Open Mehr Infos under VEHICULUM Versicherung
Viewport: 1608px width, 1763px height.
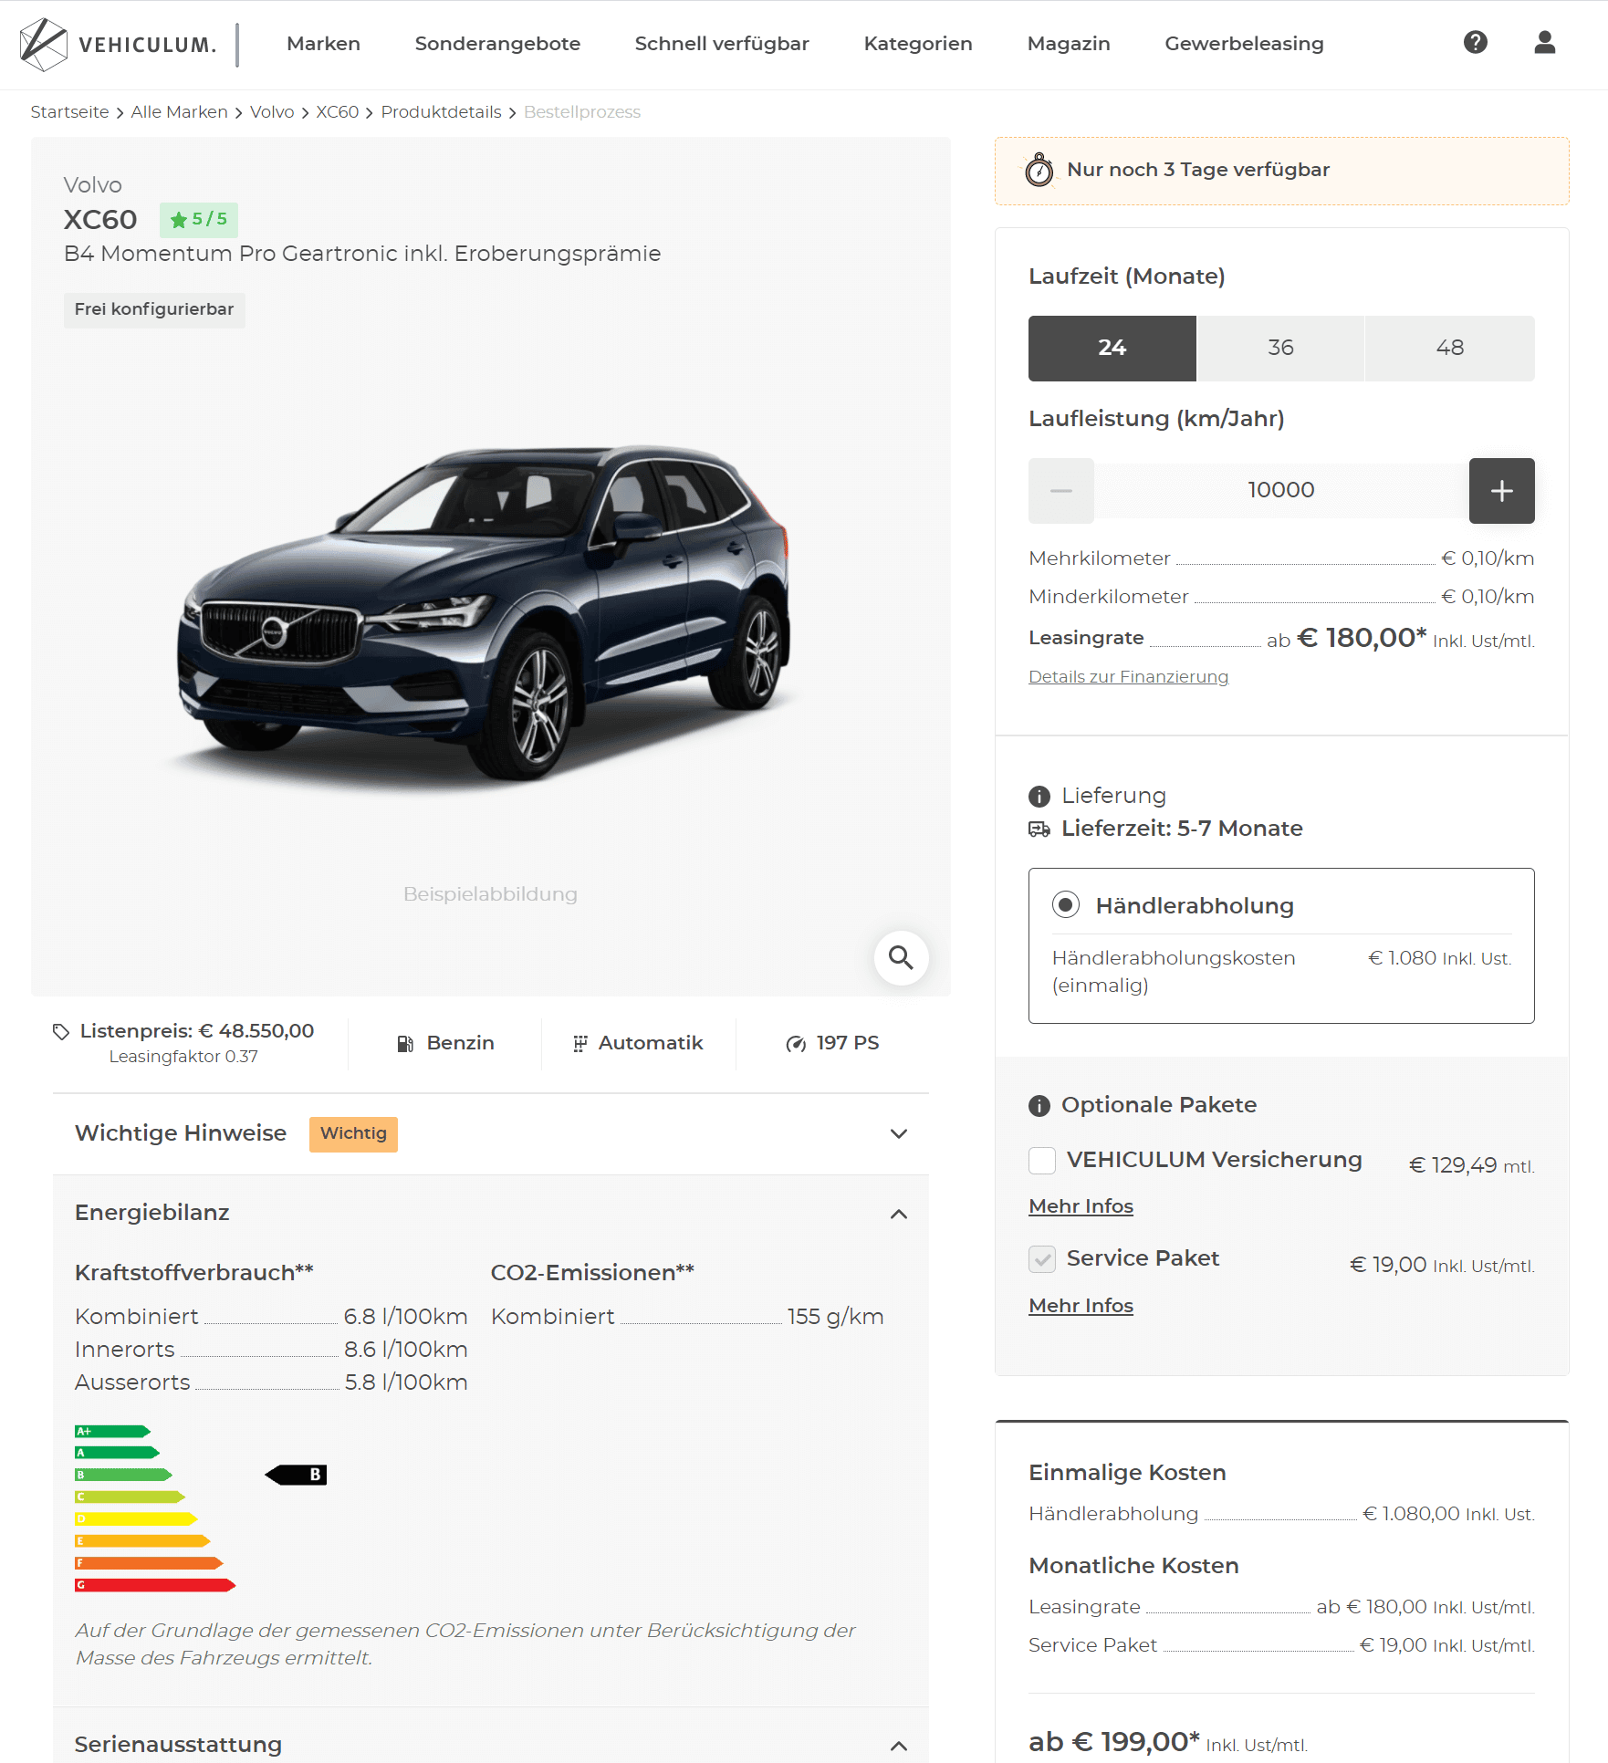coord(1081,1207)
